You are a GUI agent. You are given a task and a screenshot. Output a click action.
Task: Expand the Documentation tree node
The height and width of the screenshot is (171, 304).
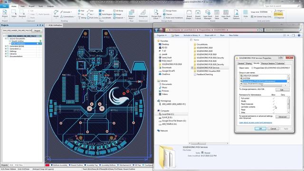6,56
